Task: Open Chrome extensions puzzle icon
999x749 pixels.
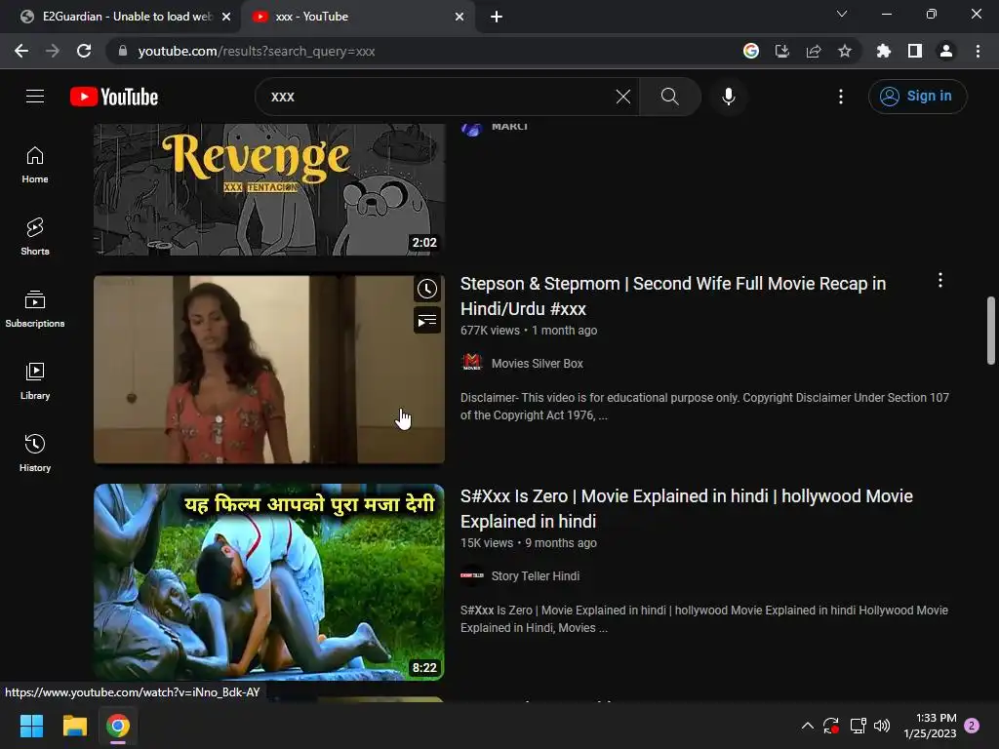Action: [x=883, y=51]
